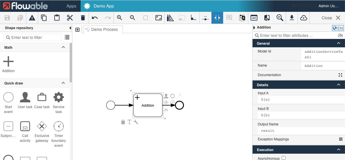Switch language with the EN button
The width and height of the screenshot is (345, 160).
(x=338, y=28)
